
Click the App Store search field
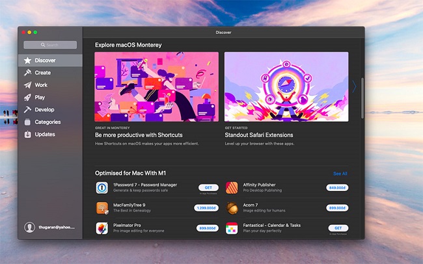click(50, 45)
